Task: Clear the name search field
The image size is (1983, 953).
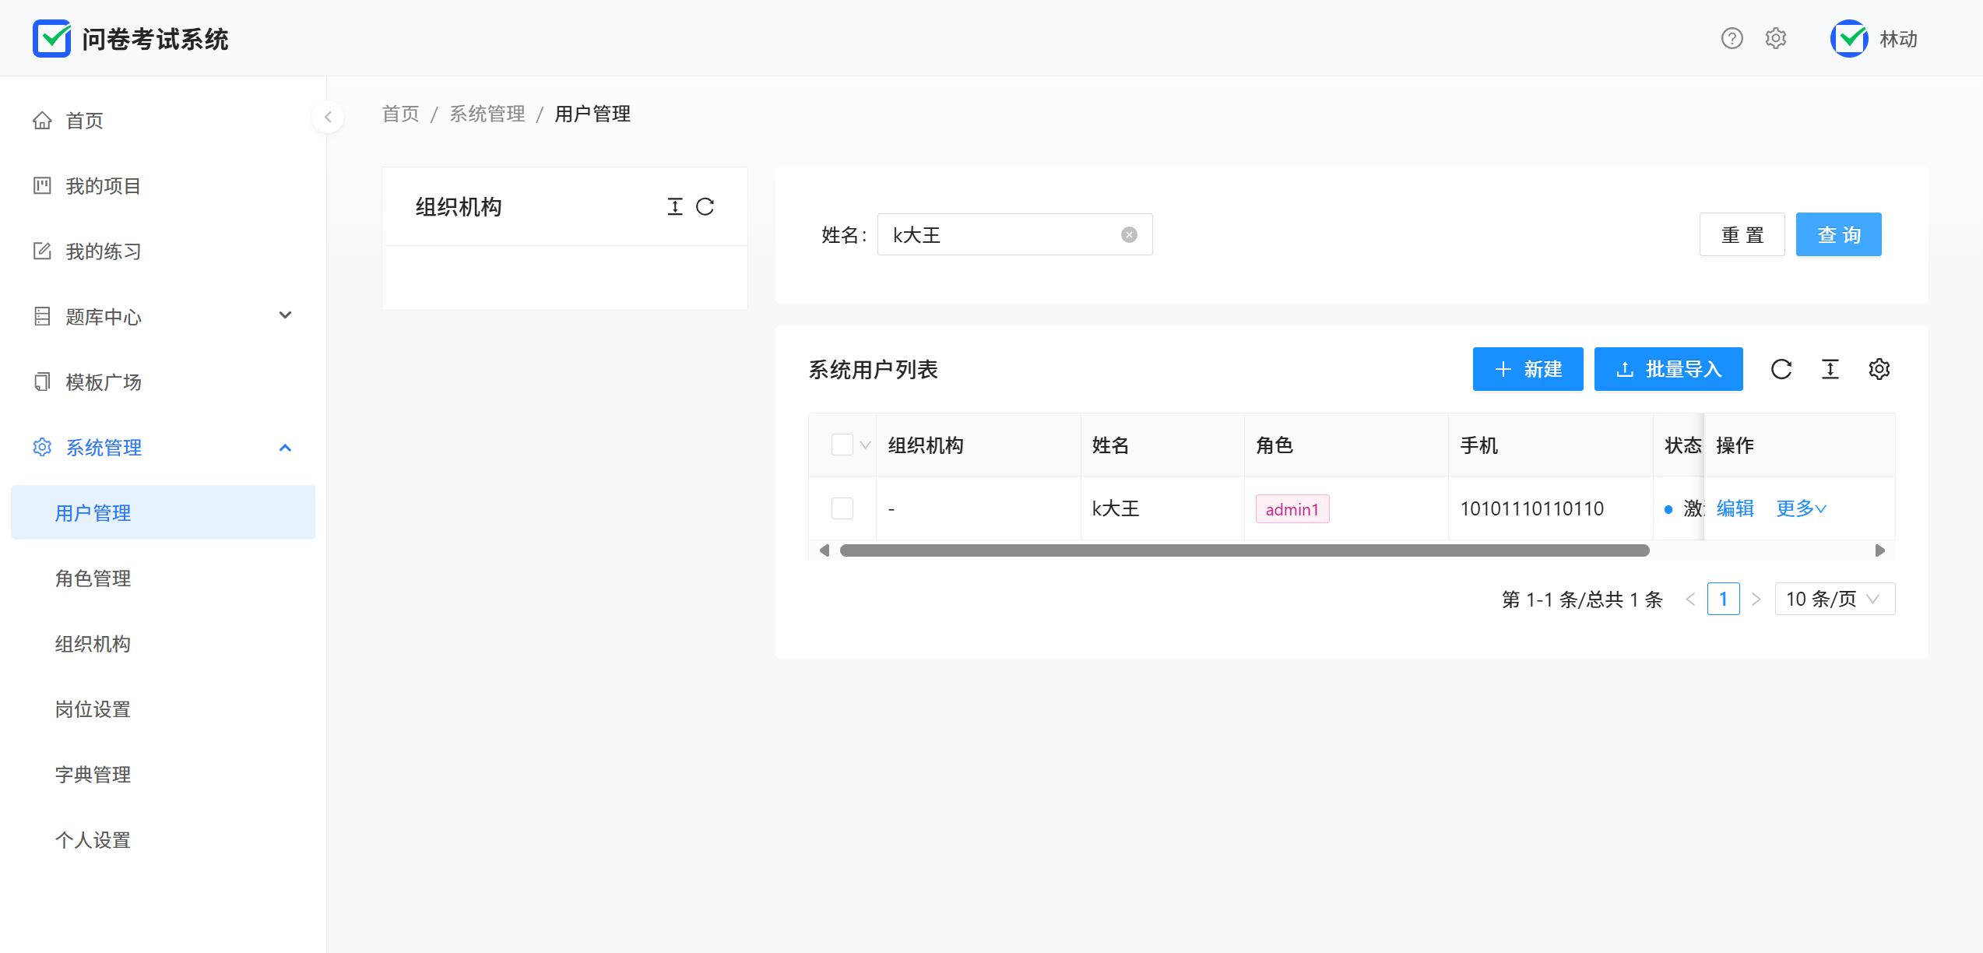Action: tap(1129, 235)
